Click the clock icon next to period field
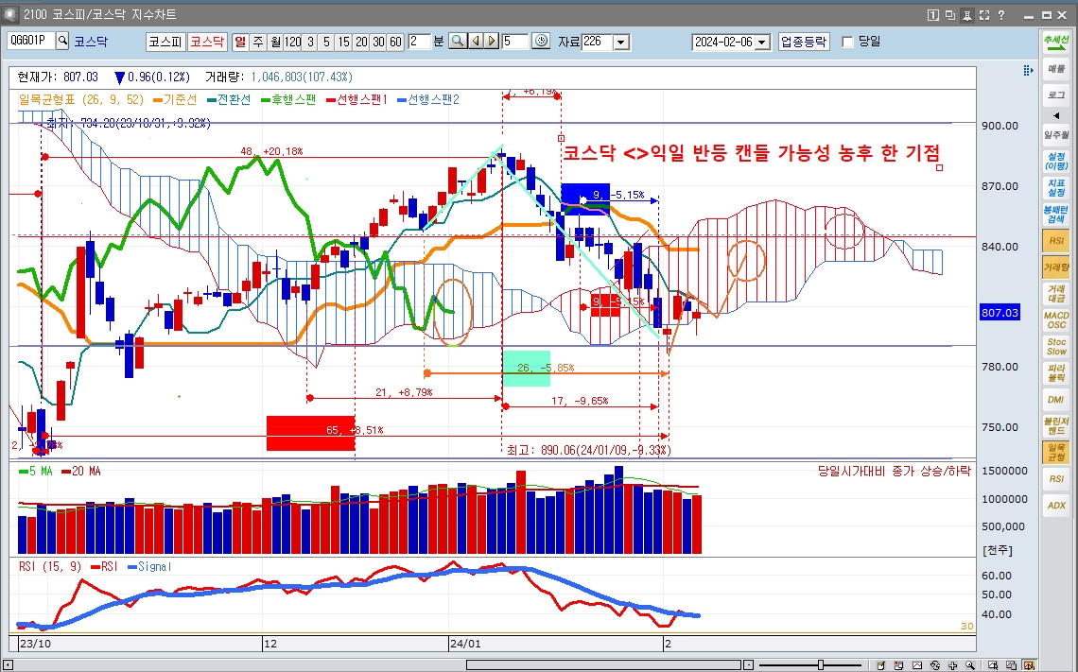The width and height of the screenshot is (1078, 672). pos(541,42)
